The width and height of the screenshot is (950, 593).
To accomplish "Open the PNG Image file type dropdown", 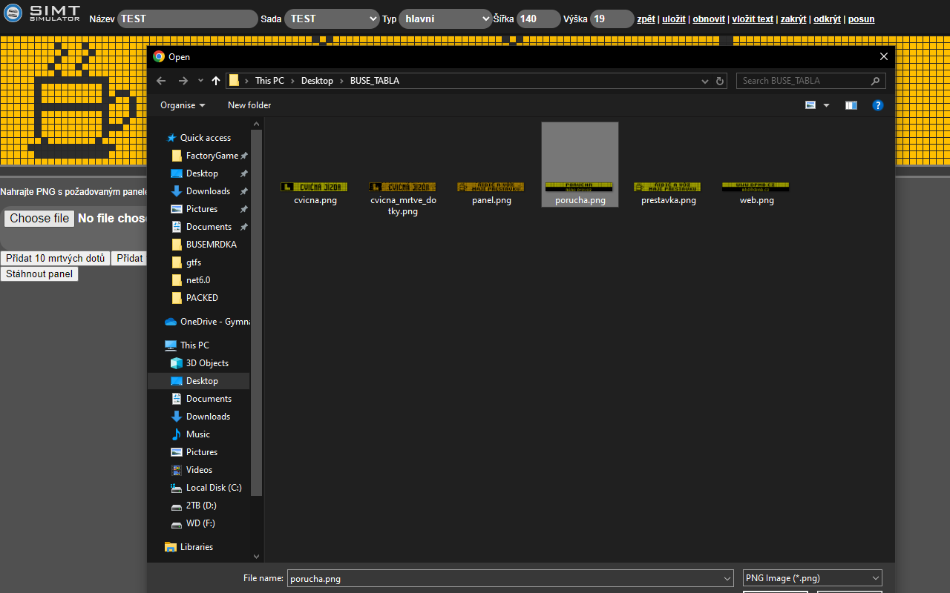I will 812,578.
